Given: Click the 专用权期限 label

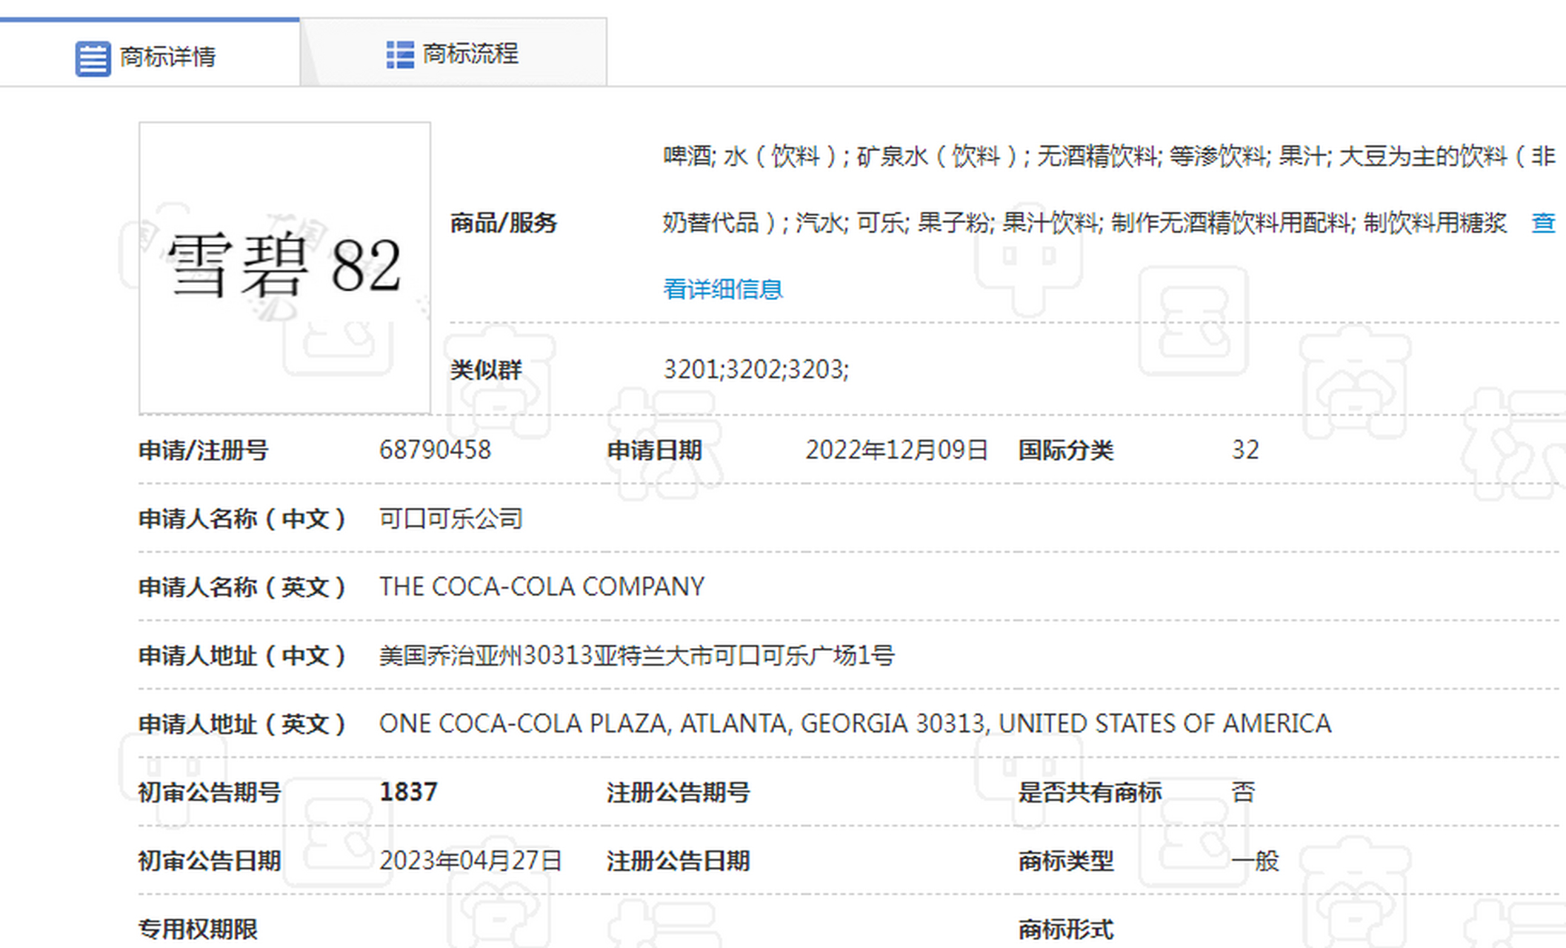Looking at the screenshot, I should tap(198, 929).
